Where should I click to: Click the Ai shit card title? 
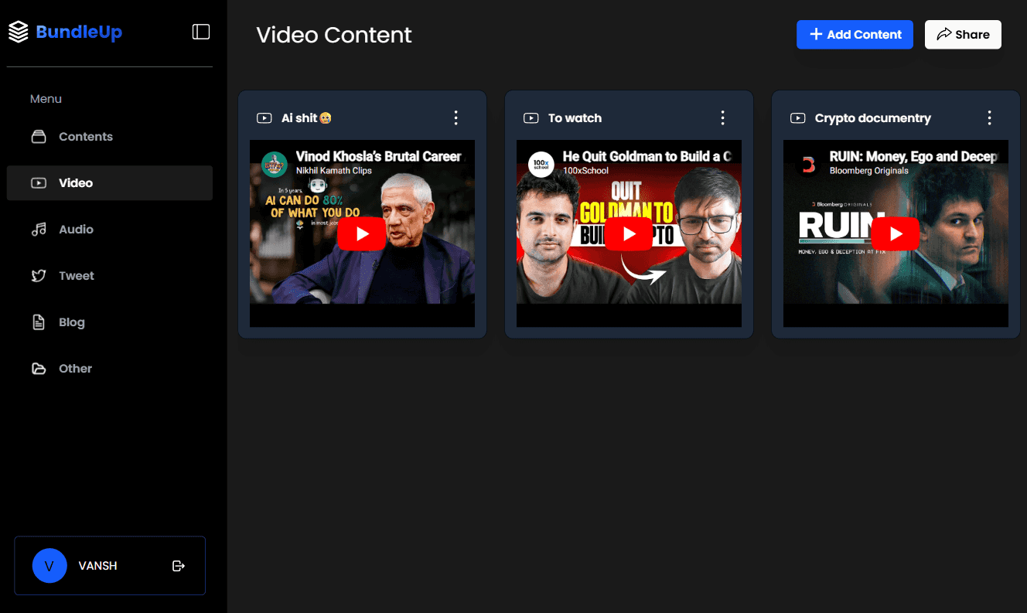(x=306, y=118)
